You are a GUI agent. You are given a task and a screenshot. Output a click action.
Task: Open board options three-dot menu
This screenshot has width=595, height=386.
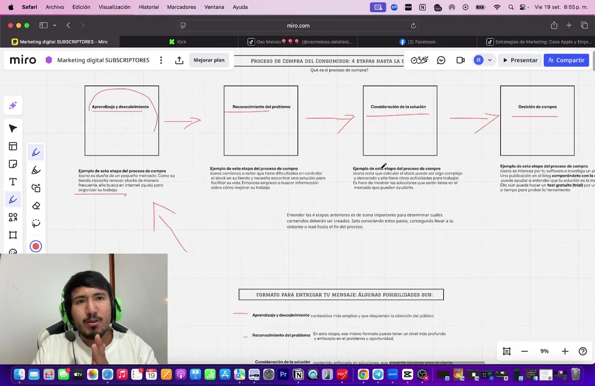161,60
